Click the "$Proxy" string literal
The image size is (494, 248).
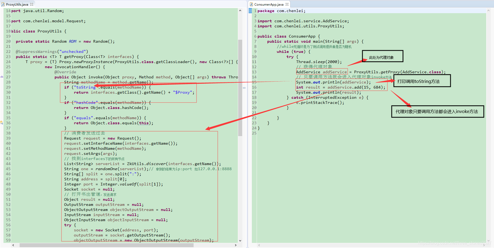182,92
